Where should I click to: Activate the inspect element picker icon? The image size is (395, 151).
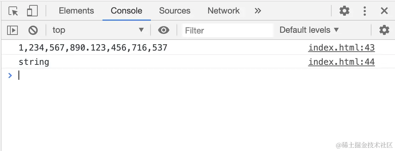[13, 11]
